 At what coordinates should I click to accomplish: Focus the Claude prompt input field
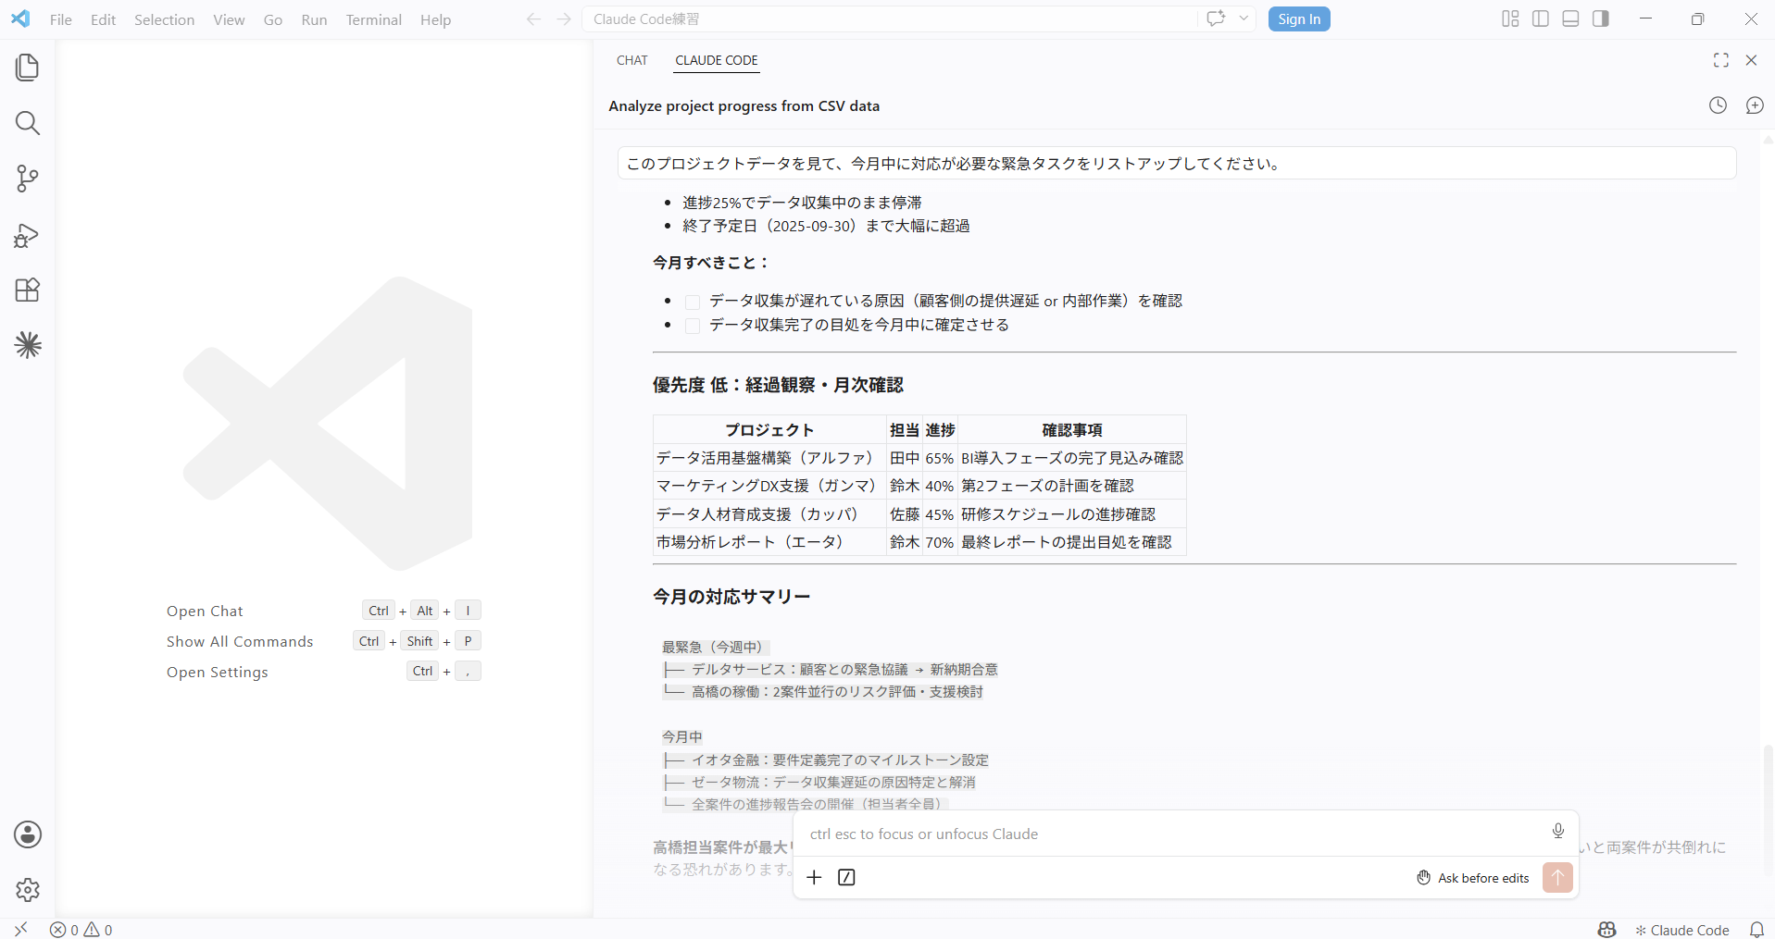(1171, 834)
